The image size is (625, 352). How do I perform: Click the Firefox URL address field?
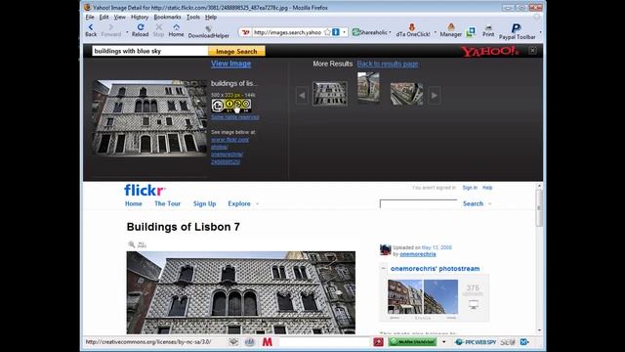pos(287,32)
